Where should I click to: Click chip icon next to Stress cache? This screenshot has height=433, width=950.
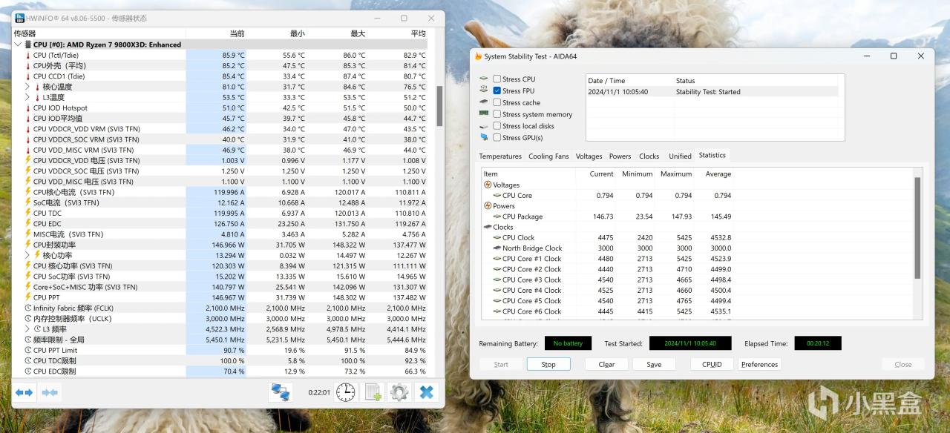484,102
